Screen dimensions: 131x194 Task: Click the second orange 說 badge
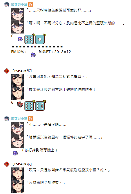pyautogui.click(x=31, y=119)
